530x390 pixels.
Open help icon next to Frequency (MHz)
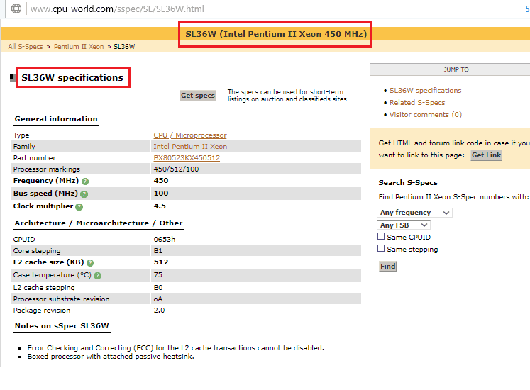click(85, 182)
